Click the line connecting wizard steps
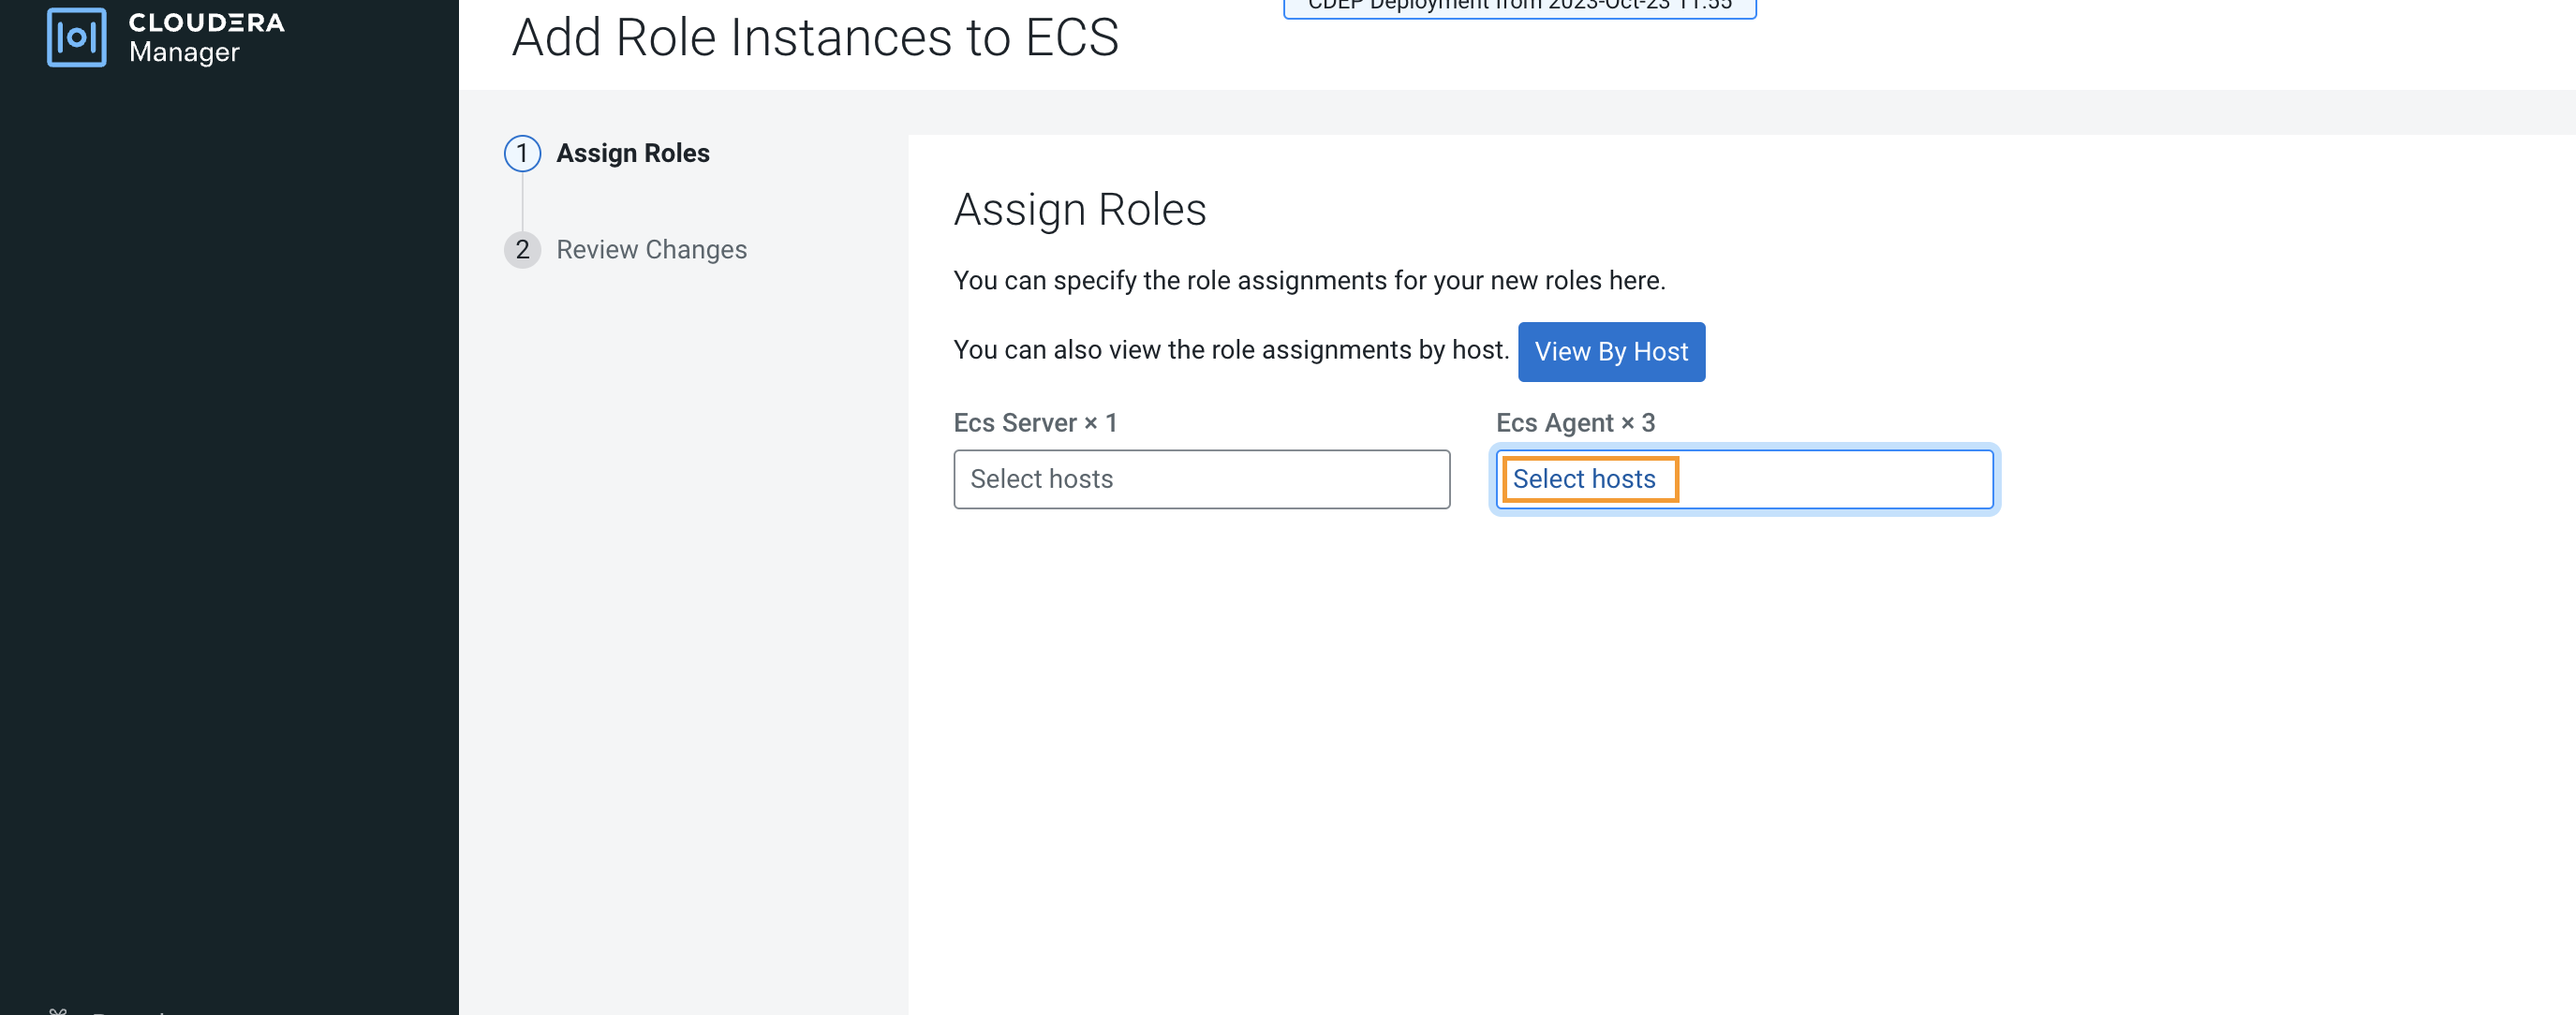This screenshot has width=2576, height=1015. pos(522,201)
